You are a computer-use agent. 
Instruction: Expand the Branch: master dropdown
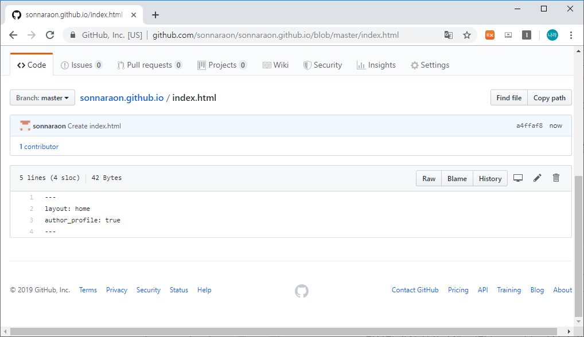coord(42,97)
